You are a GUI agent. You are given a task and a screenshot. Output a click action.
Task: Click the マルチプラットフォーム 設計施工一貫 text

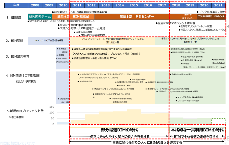pos(112,41)
